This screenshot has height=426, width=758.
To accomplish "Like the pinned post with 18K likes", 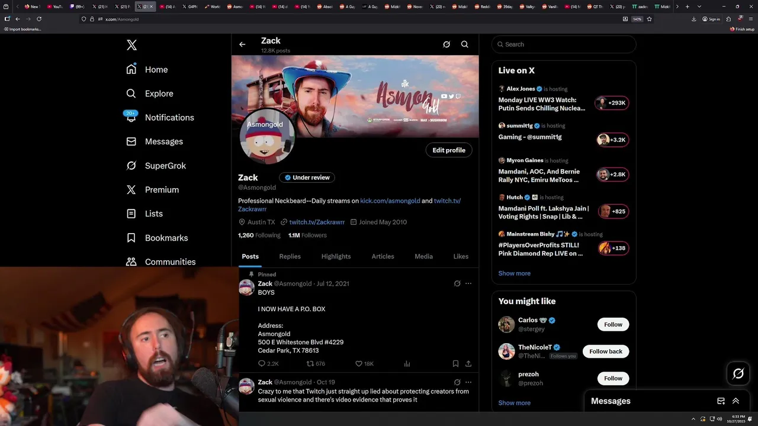I will point(364,364).
